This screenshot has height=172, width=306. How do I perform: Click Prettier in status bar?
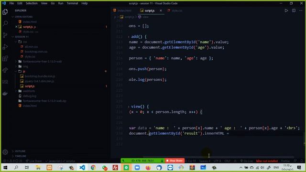(x=285, y=161)
